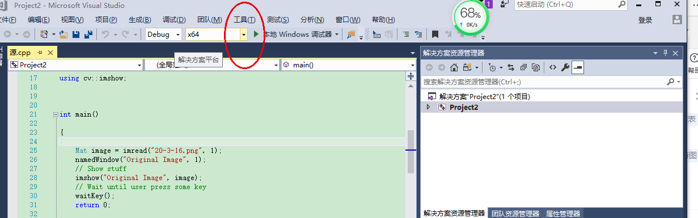Switch to 属性管理器 tab
Image resolution: width=698 pixels, height=218 pixels.
pyautogui.click(x=563, y=213)
